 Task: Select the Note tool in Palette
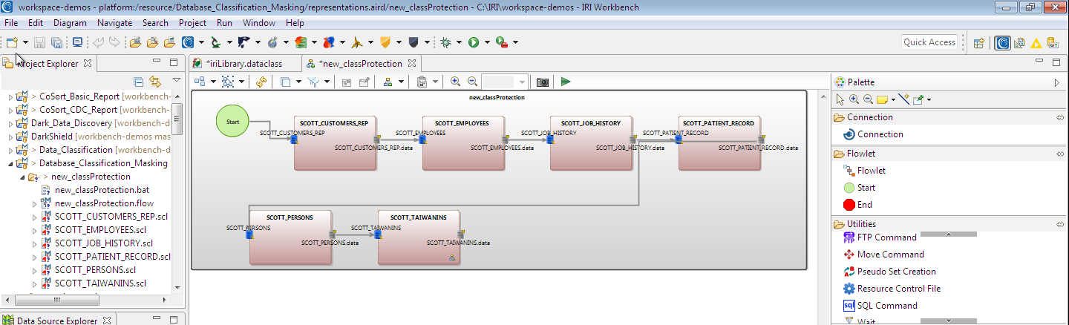tap(883, 99)
